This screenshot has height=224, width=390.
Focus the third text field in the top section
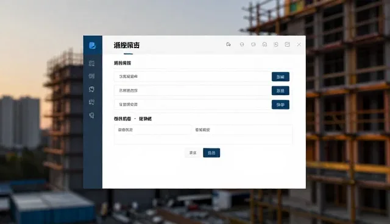193,105
